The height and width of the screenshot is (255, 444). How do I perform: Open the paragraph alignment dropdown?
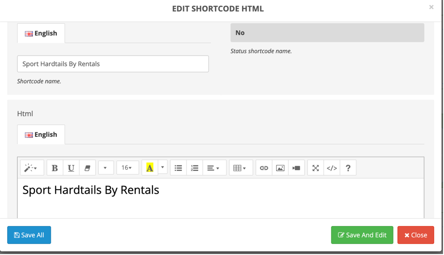point(214,168)
